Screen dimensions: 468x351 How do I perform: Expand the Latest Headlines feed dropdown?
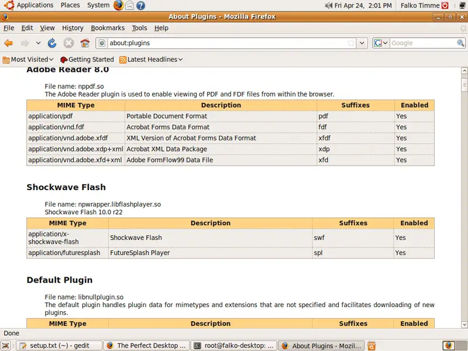[x=151, y=60]
